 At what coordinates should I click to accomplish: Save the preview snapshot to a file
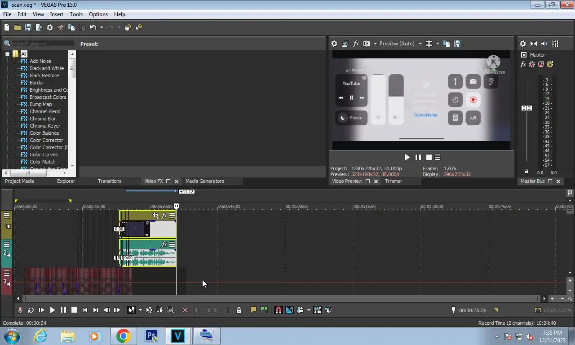point(457,44)
